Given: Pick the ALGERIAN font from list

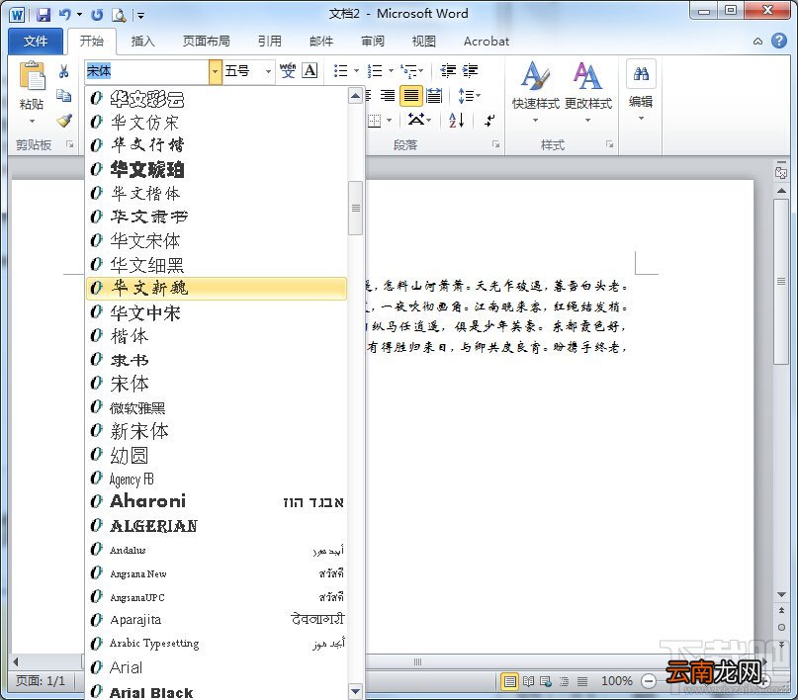Looking at the screenshot, I should [x=217, y=526].
